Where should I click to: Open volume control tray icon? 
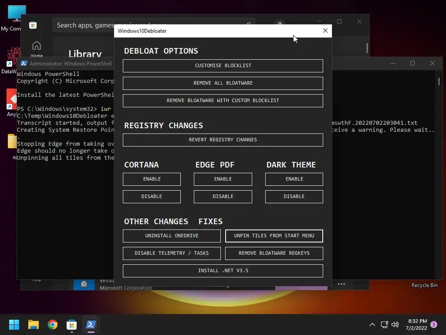[395, 325]
